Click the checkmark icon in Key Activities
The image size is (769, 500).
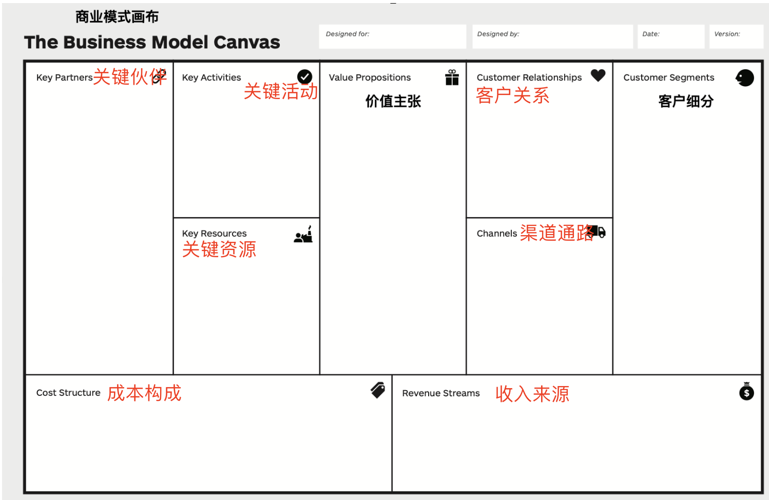(304, 77)
